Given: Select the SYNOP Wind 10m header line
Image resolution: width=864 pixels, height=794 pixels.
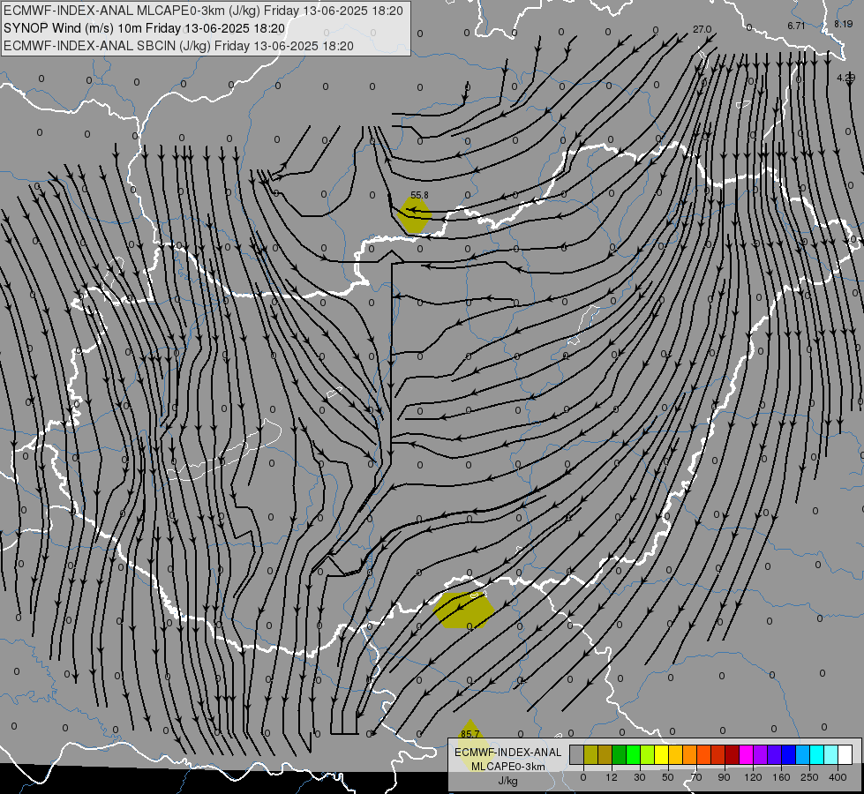Looking at the screenshot, I should (x=145, y=28).
